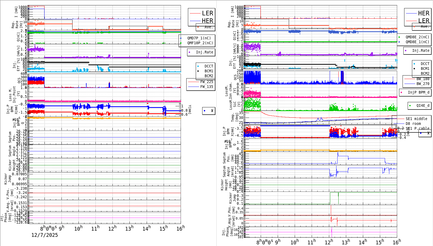Click the Septum Angle axis label in left plot
Screen dimensions: 433x246
tap(12, 151)
